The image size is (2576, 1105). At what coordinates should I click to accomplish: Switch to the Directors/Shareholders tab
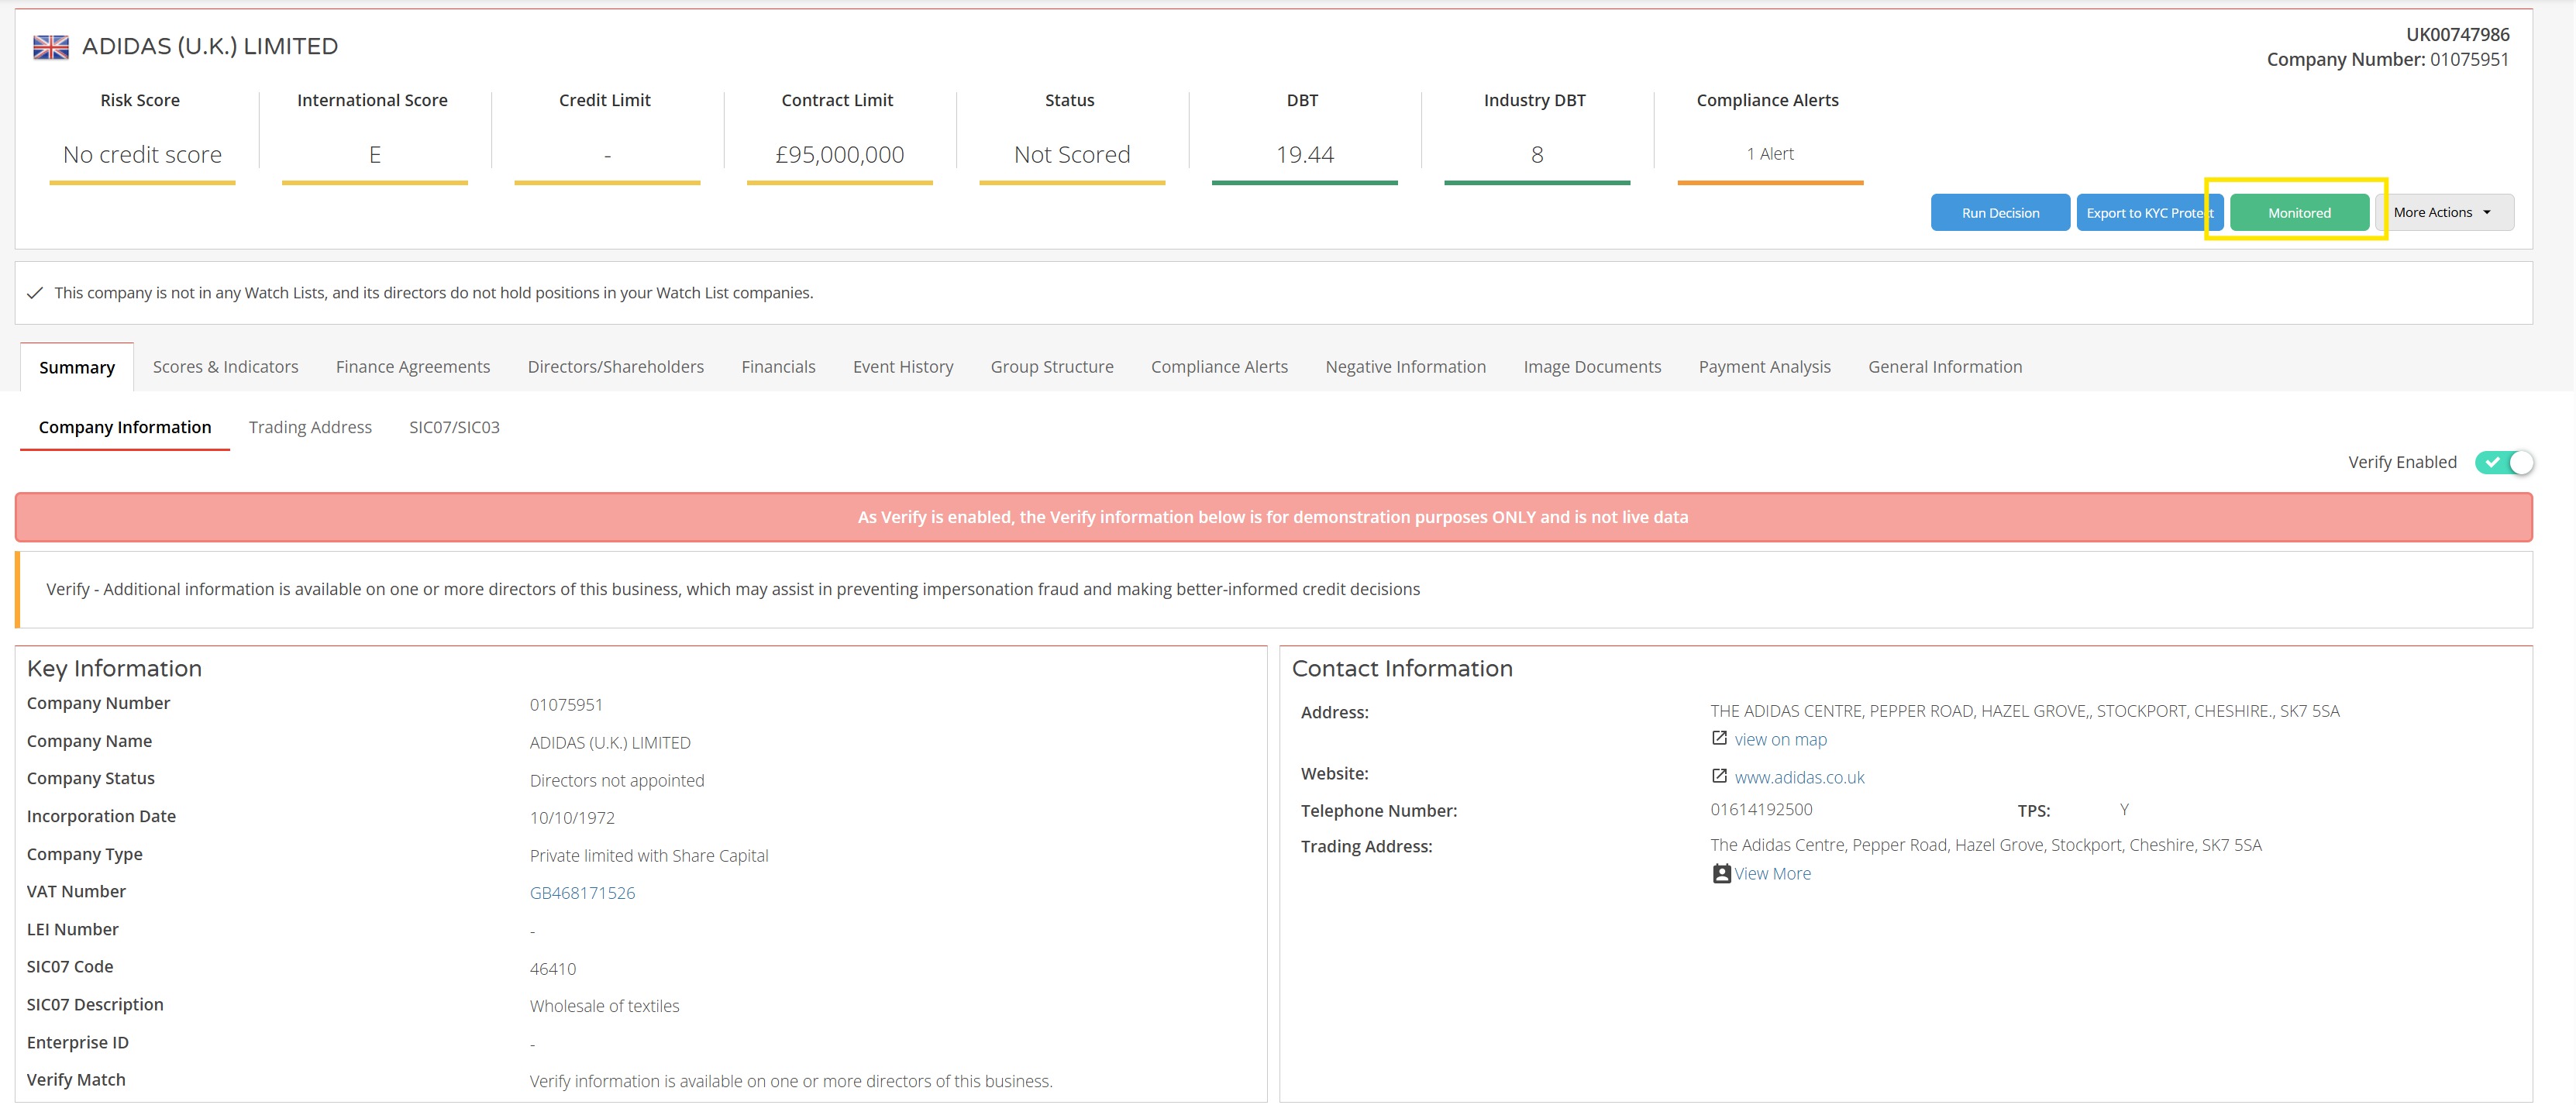pyautogui.click(x=615, y=367)
